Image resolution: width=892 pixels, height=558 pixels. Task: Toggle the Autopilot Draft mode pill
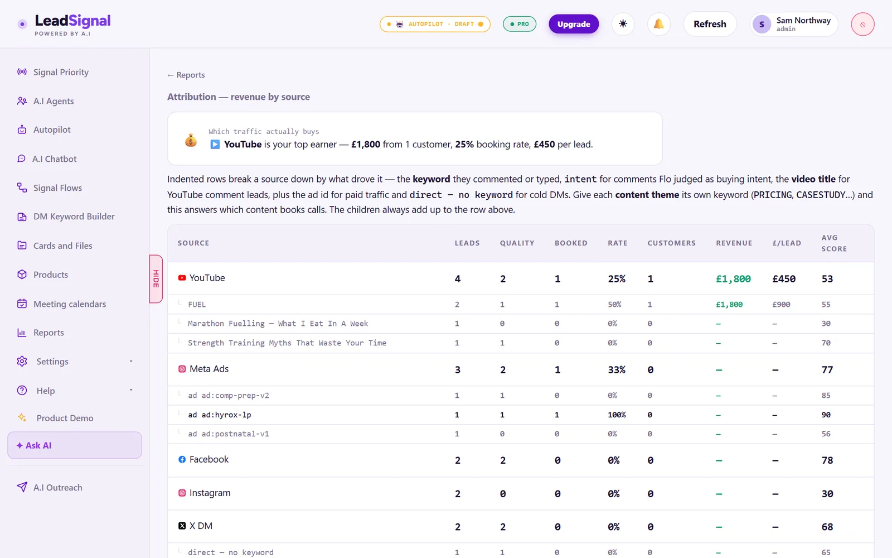click(435, 24)
